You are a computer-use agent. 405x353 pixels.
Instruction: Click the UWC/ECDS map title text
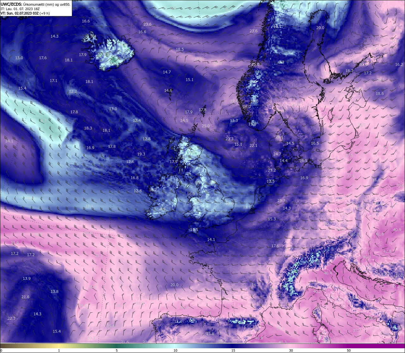35,4
